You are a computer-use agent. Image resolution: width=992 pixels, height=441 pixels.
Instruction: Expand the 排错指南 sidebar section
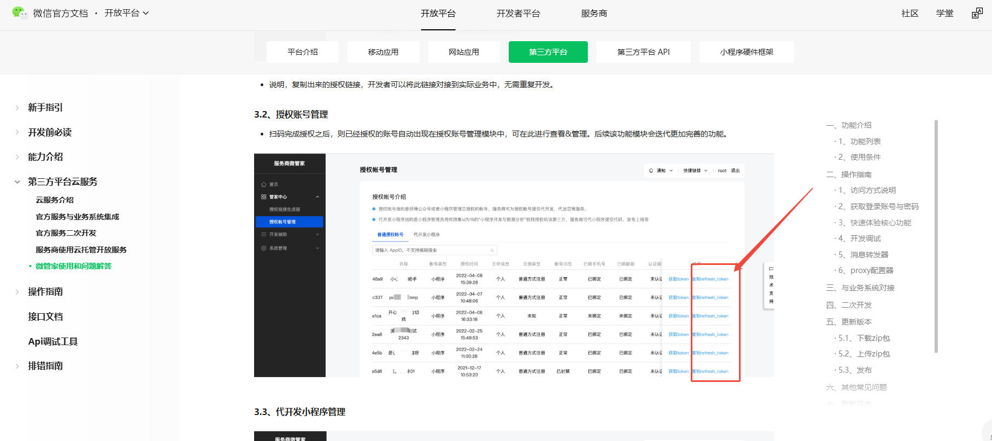click(x=17, y=366)
